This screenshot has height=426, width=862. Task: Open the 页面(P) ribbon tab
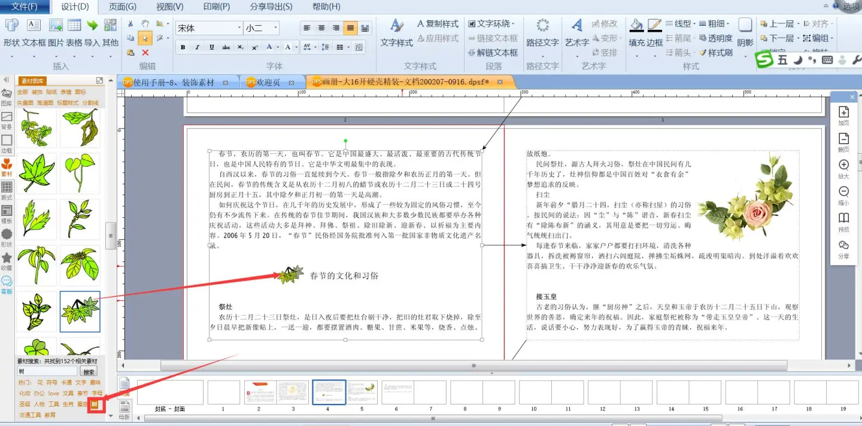tap(122, 7)
